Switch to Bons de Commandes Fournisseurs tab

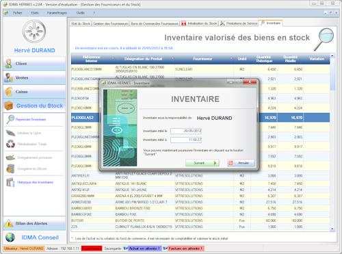click(155, 23)
